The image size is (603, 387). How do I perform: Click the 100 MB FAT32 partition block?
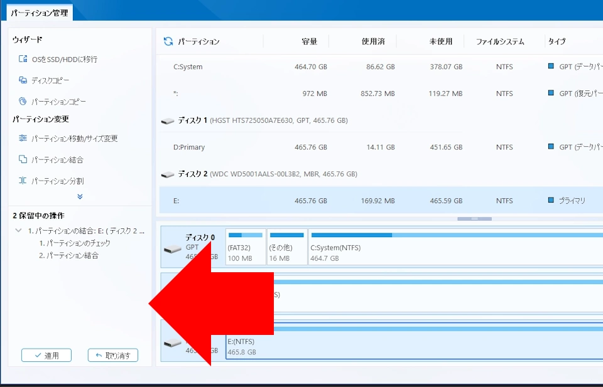pyautogui.click(x=246, y=247)
